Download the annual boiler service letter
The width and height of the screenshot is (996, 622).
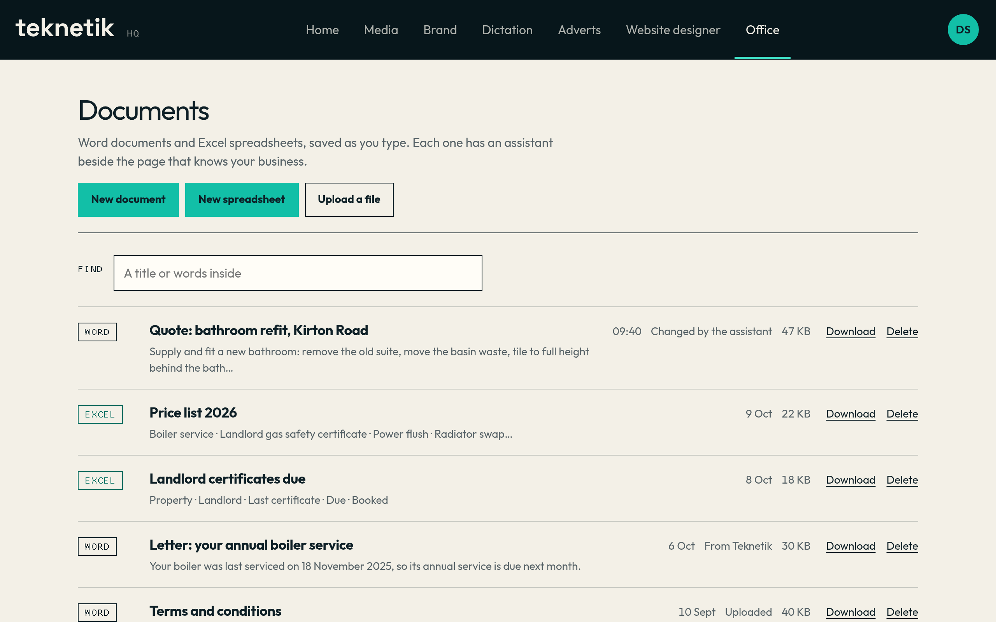point(850,546)
